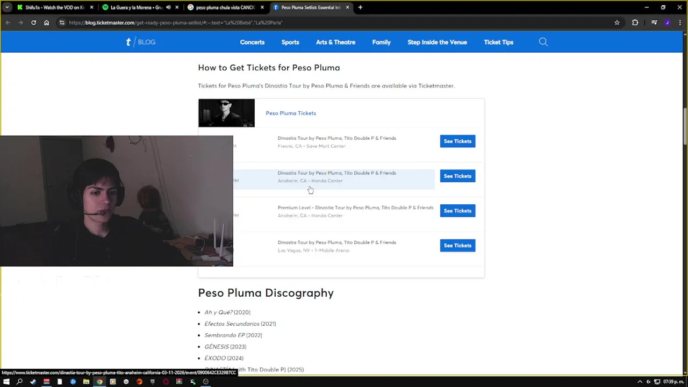The image size is (688, 387).
Task: Open the Arts & Theatre menu
Action: [335, 42]
